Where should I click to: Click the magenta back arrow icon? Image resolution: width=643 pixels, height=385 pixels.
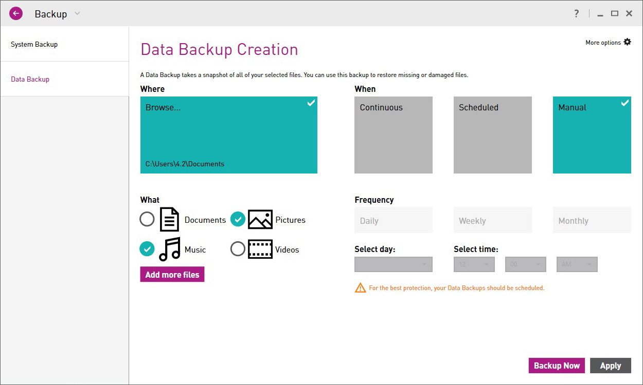pos(16,13)
